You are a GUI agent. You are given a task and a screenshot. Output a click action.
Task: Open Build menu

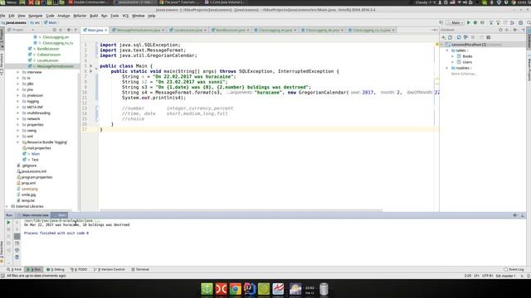pyautogui.click(x=94, y=16)
